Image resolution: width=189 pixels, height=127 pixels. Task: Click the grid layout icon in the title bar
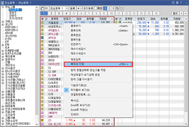click(x=173, y=3)
